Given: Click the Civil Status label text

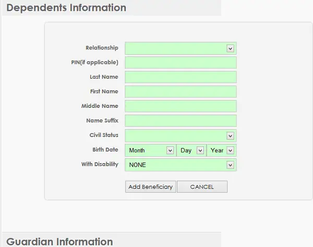Looking at the screenshot, I should pos(104,135).
